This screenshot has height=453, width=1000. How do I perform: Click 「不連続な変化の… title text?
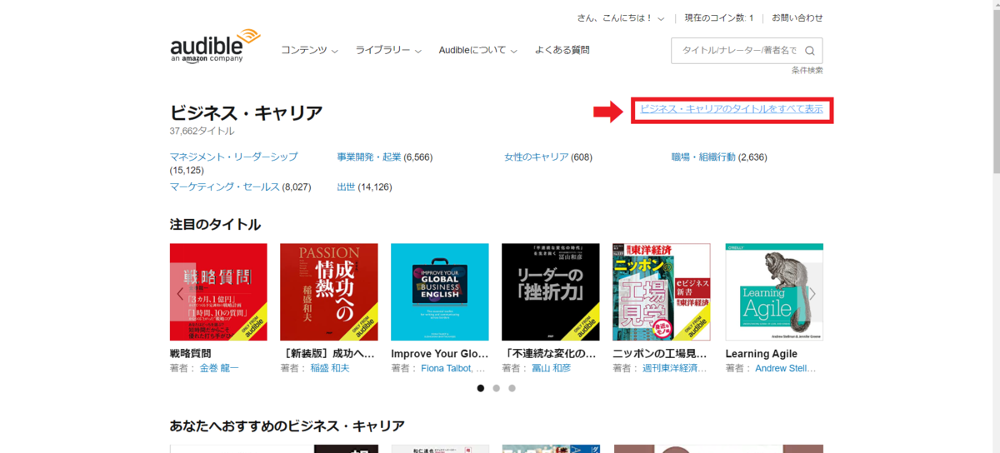click(549, 353)
